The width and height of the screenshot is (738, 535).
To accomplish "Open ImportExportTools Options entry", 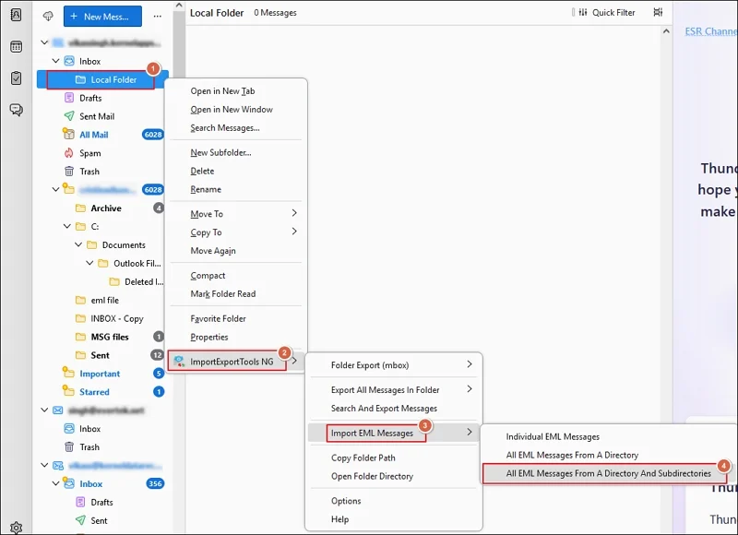I will [x=346, y=501].
